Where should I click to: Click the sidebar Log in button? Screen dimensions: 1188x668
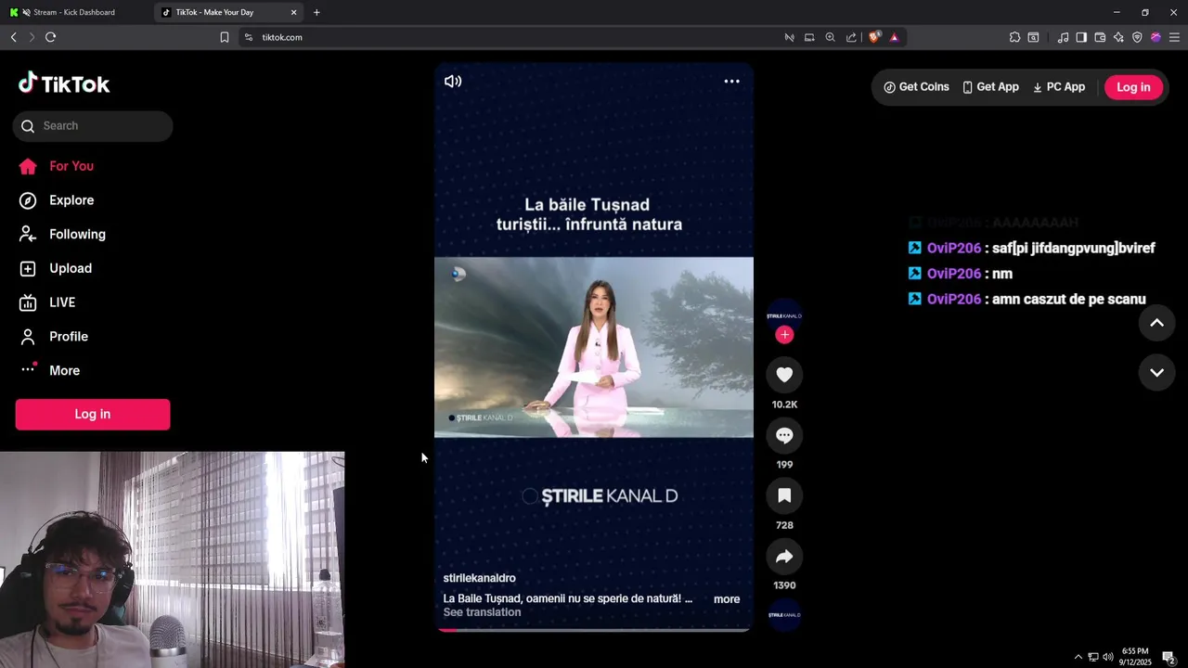coord(93,415)
